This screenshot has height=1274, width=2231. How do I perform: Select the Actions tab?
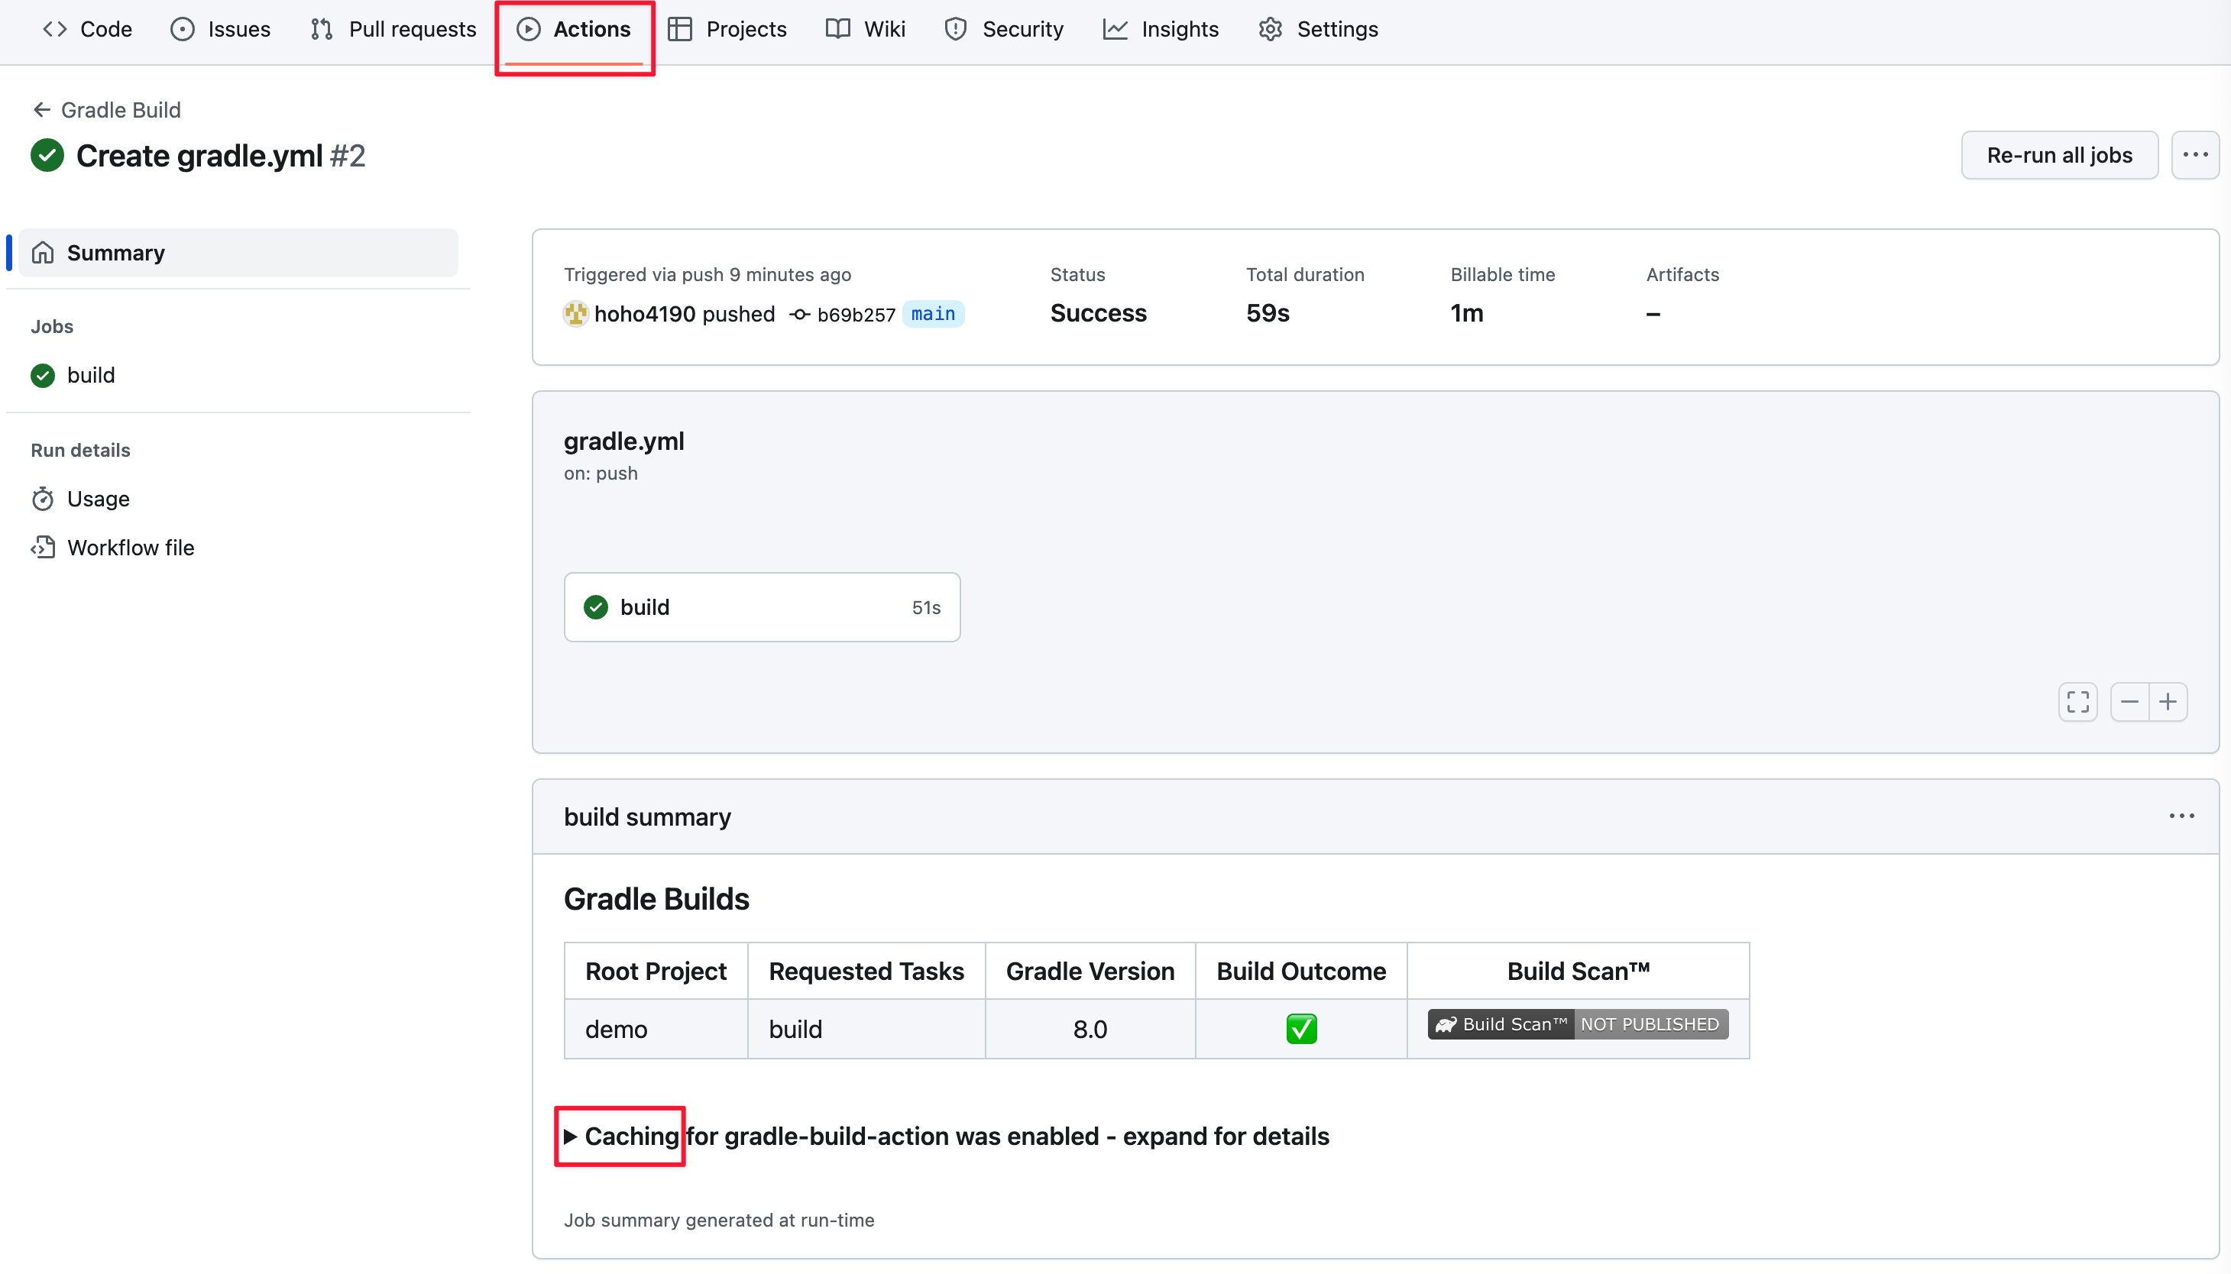(574, 29)
